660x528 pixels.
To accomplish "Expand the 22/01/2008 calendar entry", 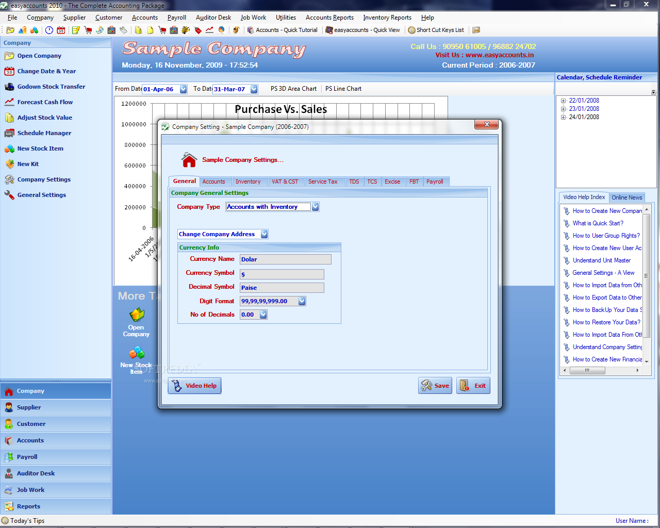I will pos(564,101).
